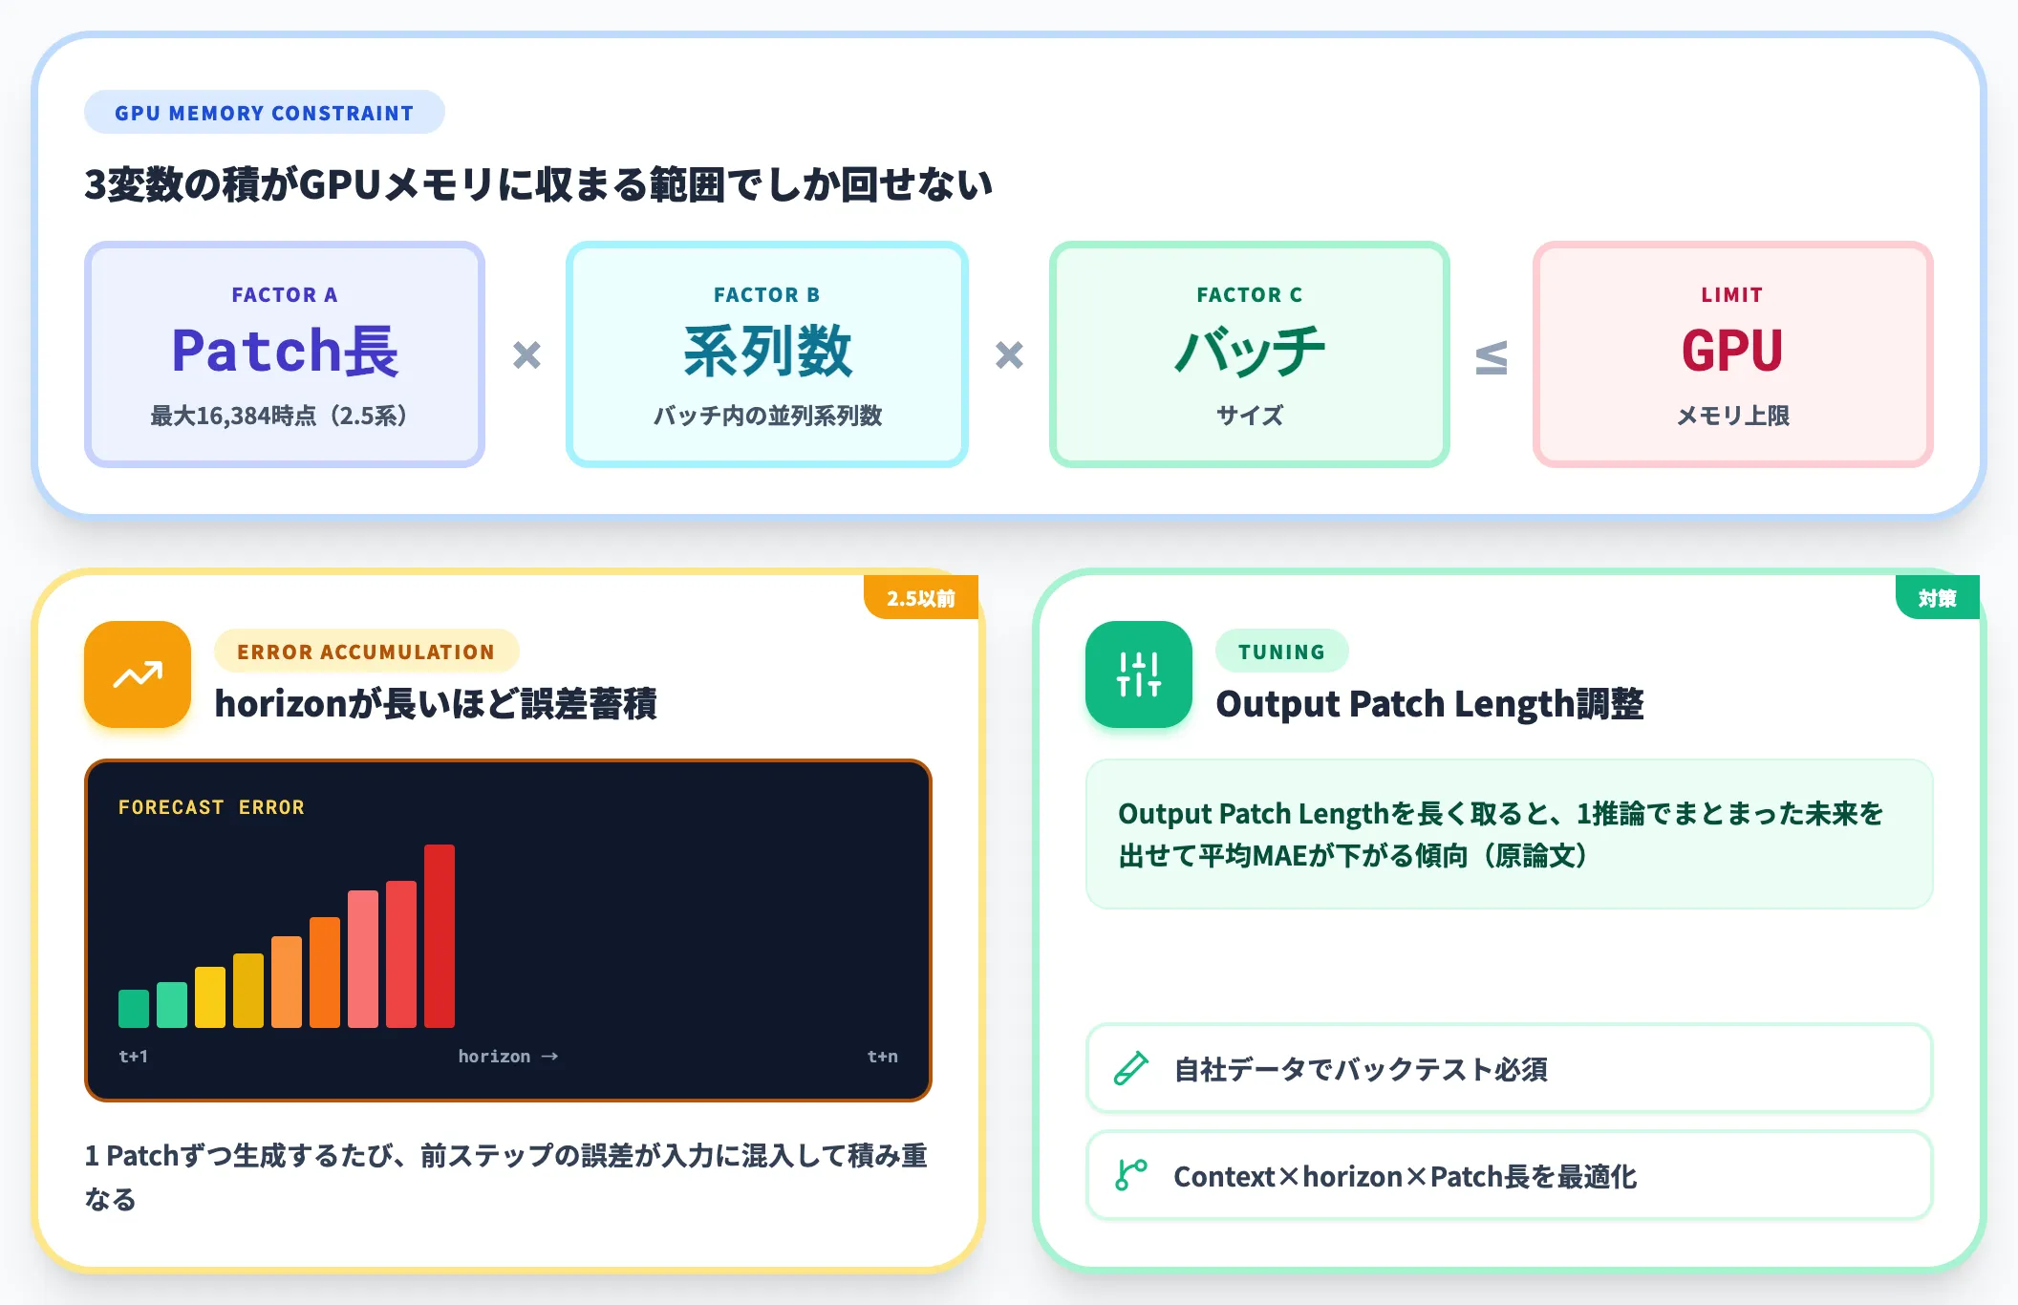Click the heading 3変数の積がGPUメモリに収まる範囲でしか回せない

pyautogui.click(x=539, y=184)
